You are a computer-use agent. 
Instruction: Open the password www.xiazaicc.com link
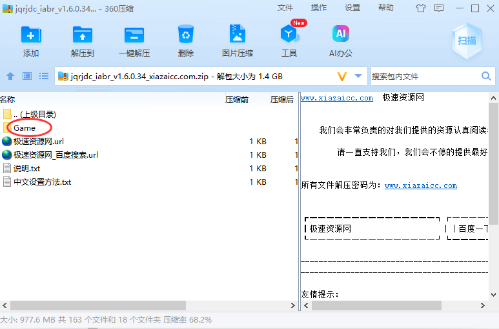[x=421, y=185]
